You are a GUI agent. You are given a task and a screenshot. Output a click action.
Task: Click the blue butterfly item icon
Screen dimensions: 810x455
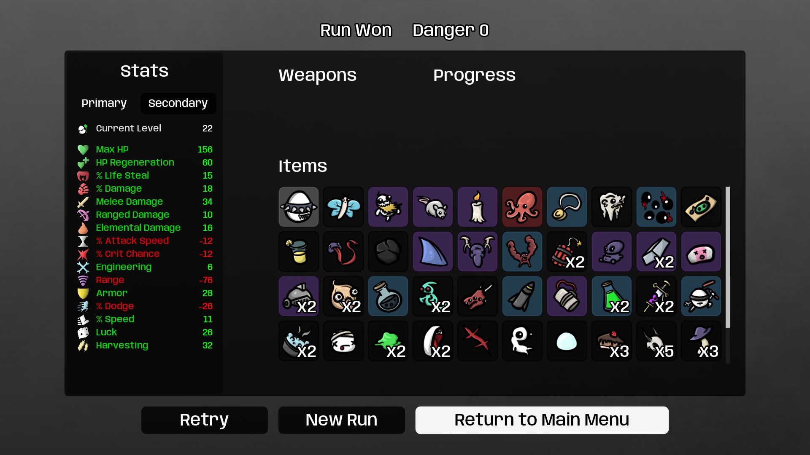343,207
